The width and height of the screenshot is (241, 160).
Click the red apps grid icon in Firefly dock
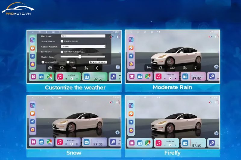coord(132,143)
